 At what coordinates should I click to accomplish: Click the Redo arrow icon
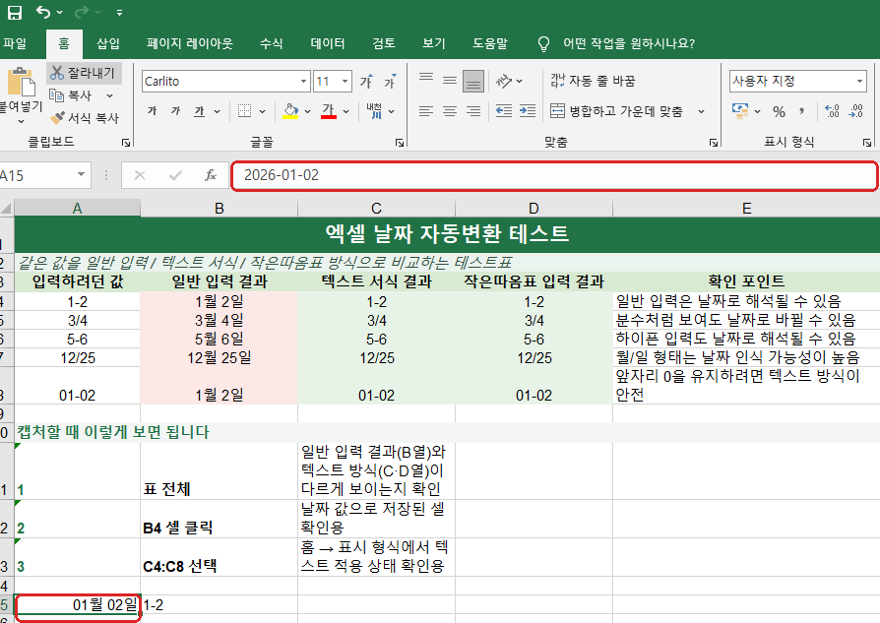[82, 12]
